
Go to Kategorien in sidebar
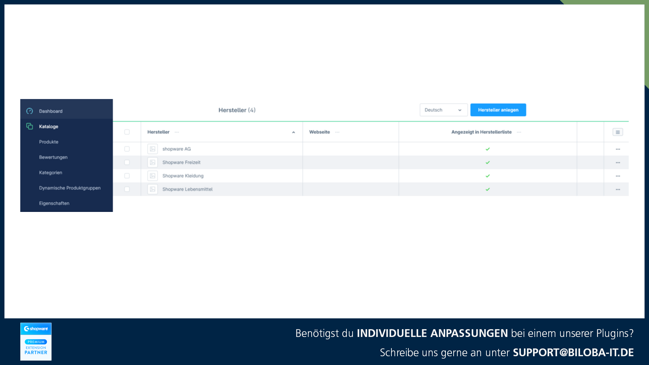tap(50, 172)
